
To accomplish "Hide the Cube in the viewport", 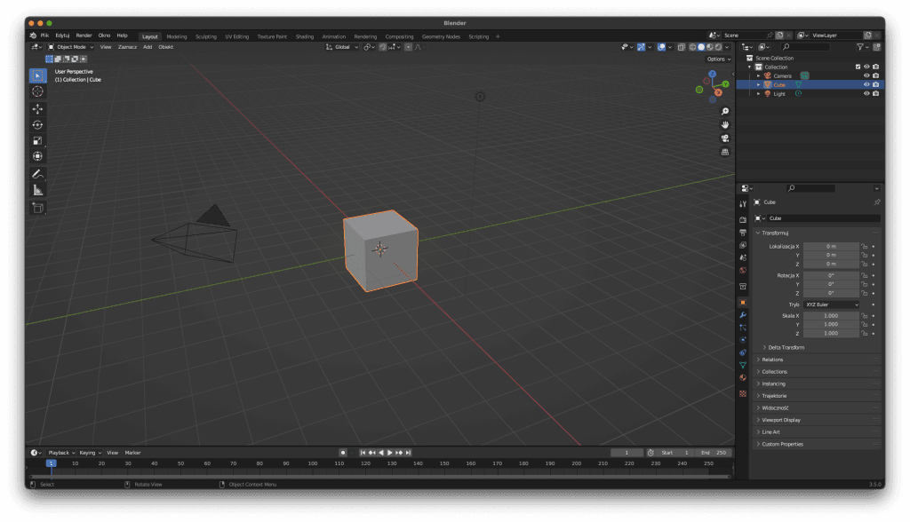I will [866, 85].
